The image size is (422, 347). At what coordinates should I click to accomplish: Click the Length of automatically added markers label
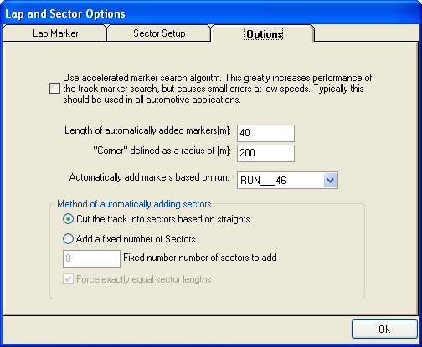147,130
